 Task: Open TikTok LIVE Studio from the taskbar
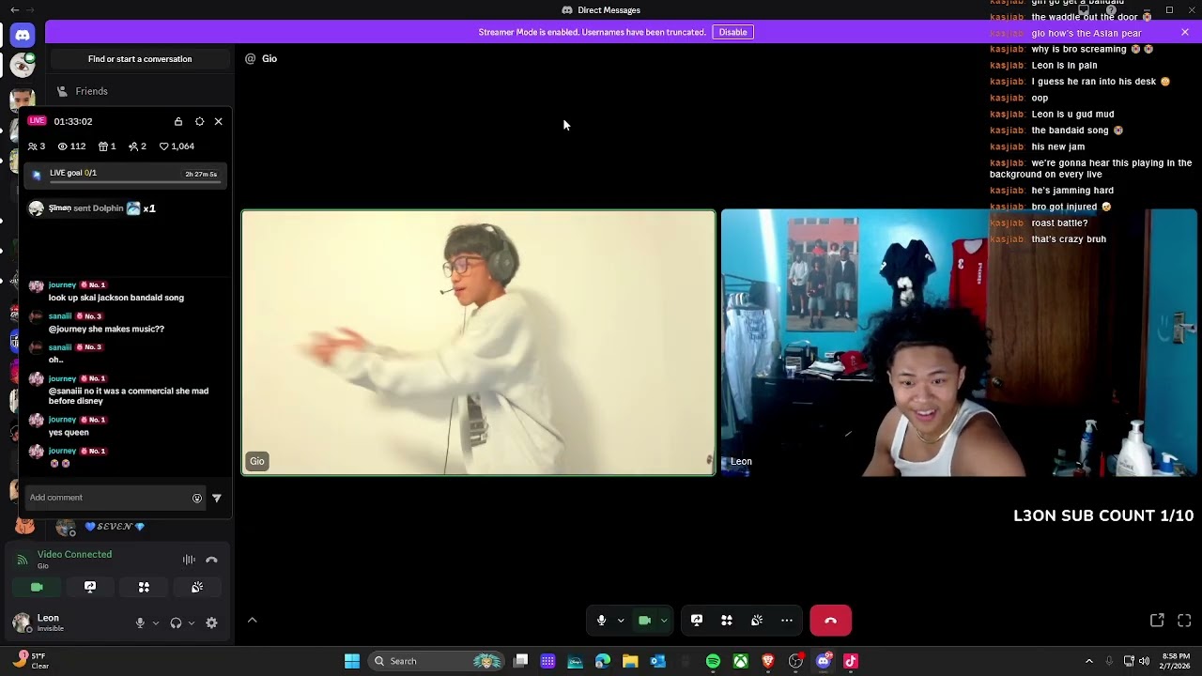point(851,661)
